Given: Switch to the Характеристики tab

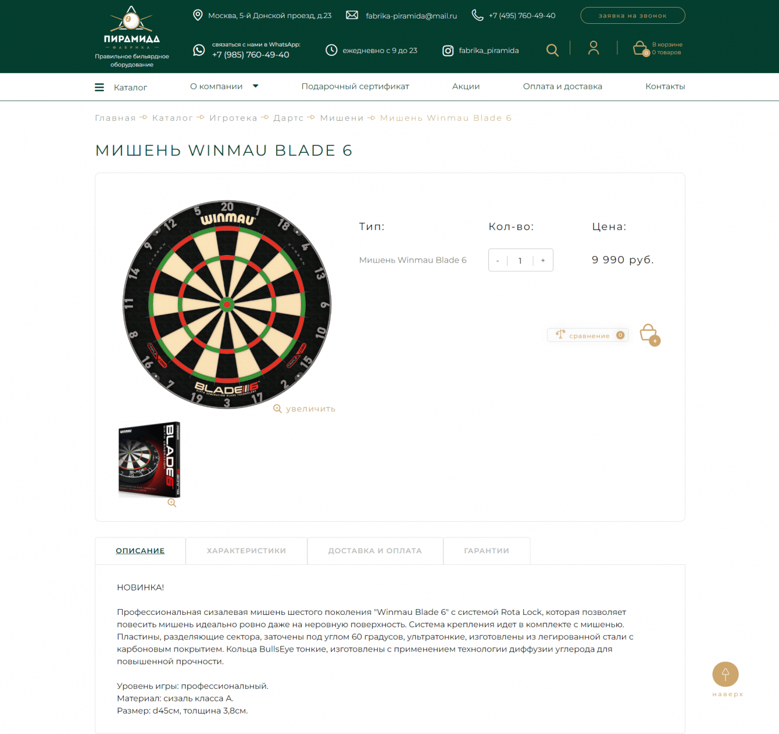Looking at the screenshot, I should click(246, 550).
